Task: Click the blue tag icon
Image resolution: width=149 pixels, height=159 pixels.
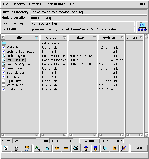Action: [x=105, y=148]
